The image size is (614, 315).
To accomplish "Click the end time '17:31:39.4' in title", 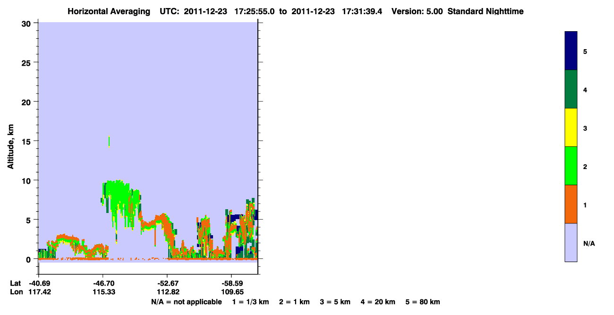I will pyautogui.click(x=362, y=11).
